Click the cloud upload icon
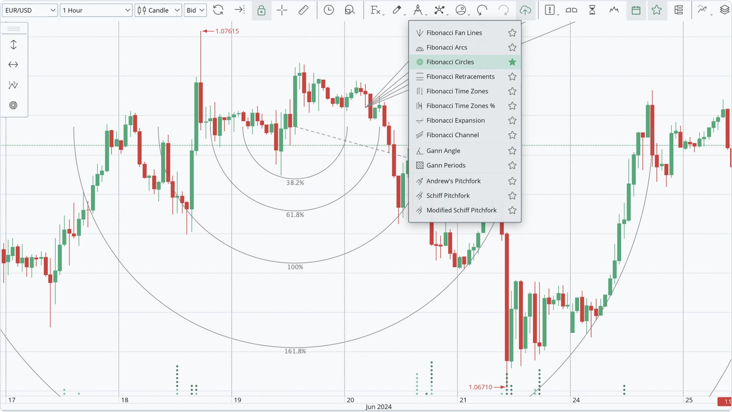This screenshot has width=732, height=412. click(525, 11)
